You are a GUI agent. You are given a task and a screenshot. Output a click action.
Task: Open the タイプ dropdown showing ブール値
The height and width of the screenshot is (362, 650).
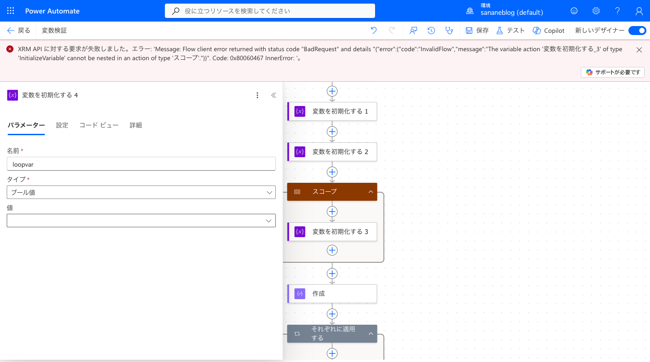pyautogui.click(x=141, y=192)
